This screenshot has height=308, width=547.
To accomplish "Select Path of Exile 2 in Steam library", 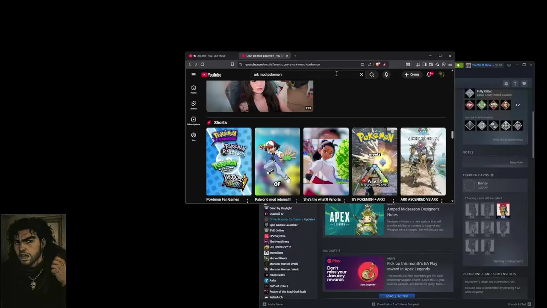I will 279,286.
